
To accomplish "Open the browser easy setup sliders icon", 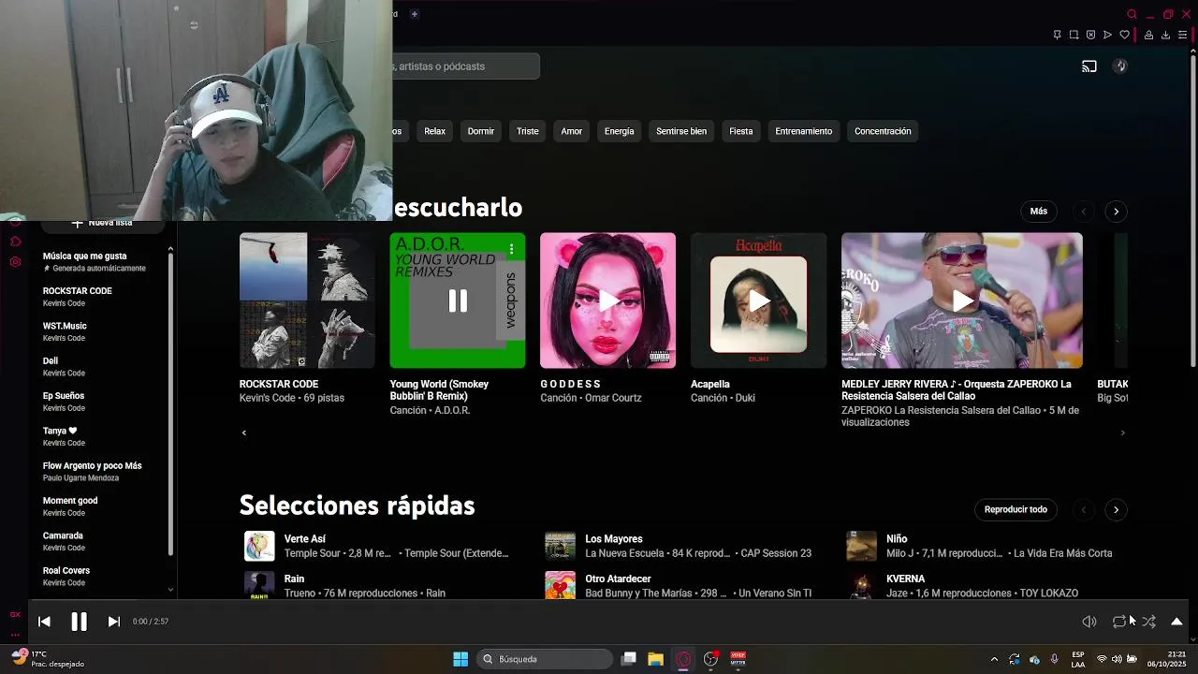I will coord(1182,35).
